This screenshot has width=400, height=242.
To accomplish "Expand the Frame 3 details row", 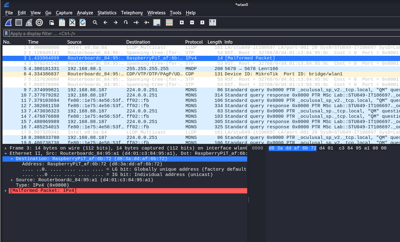I will coord(6,148).
